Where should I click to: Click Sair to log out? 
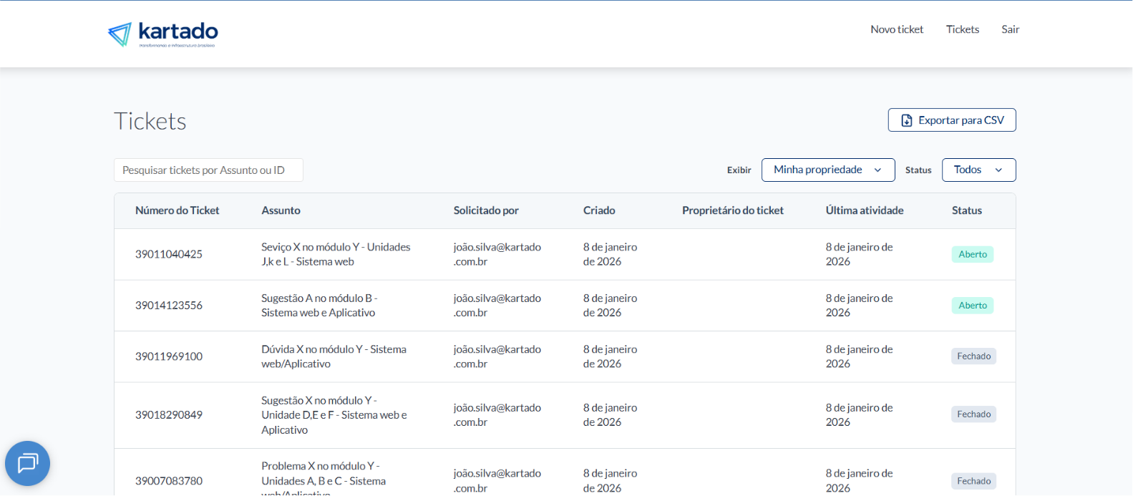click(1010, 29)
